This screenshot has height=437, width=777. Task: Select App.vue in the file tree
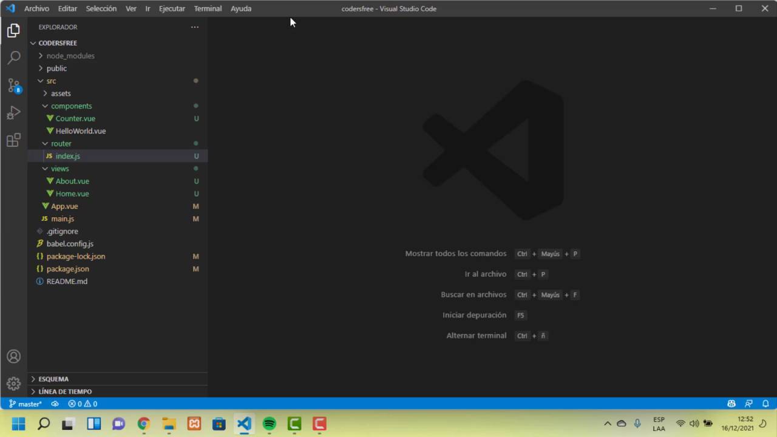click(x=64, y=206)
